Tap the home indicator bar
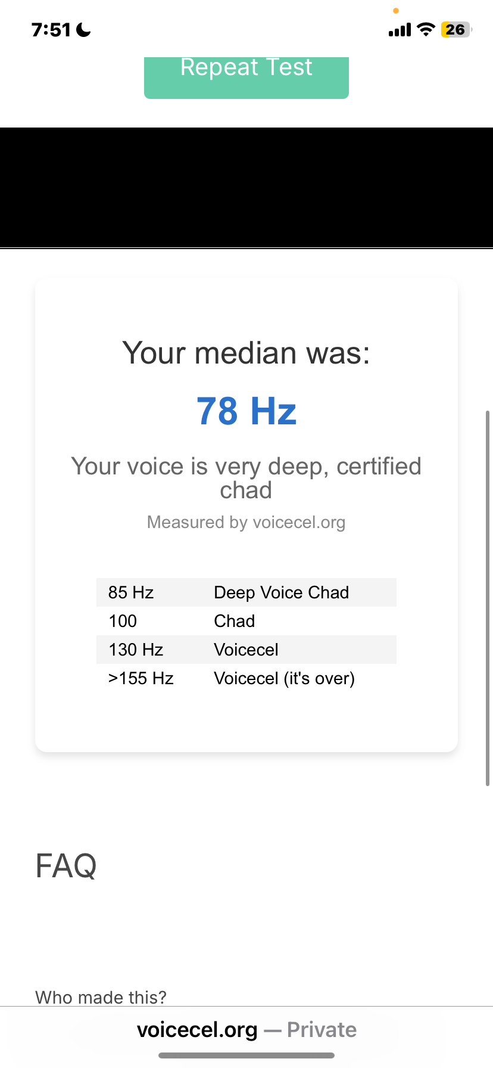The height and width of the screenshot is (1068, 493). click(x=246, y=1055)
